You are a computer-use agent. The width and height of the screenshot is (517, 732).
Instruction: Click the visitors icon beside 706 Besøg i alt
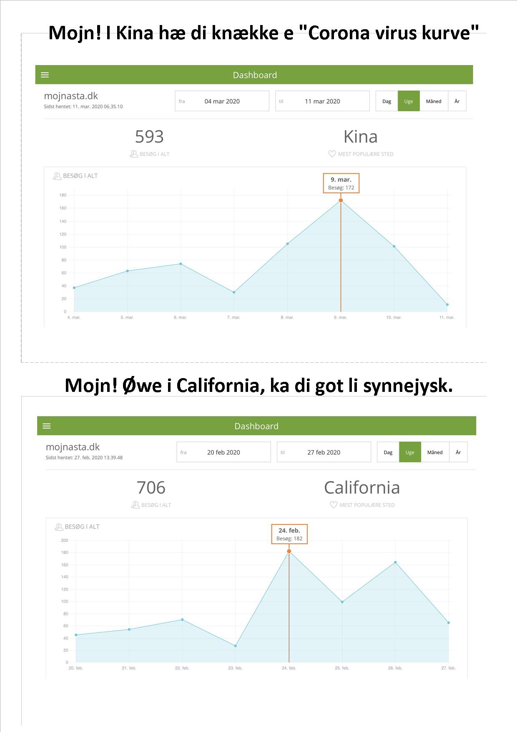[135, 505]
